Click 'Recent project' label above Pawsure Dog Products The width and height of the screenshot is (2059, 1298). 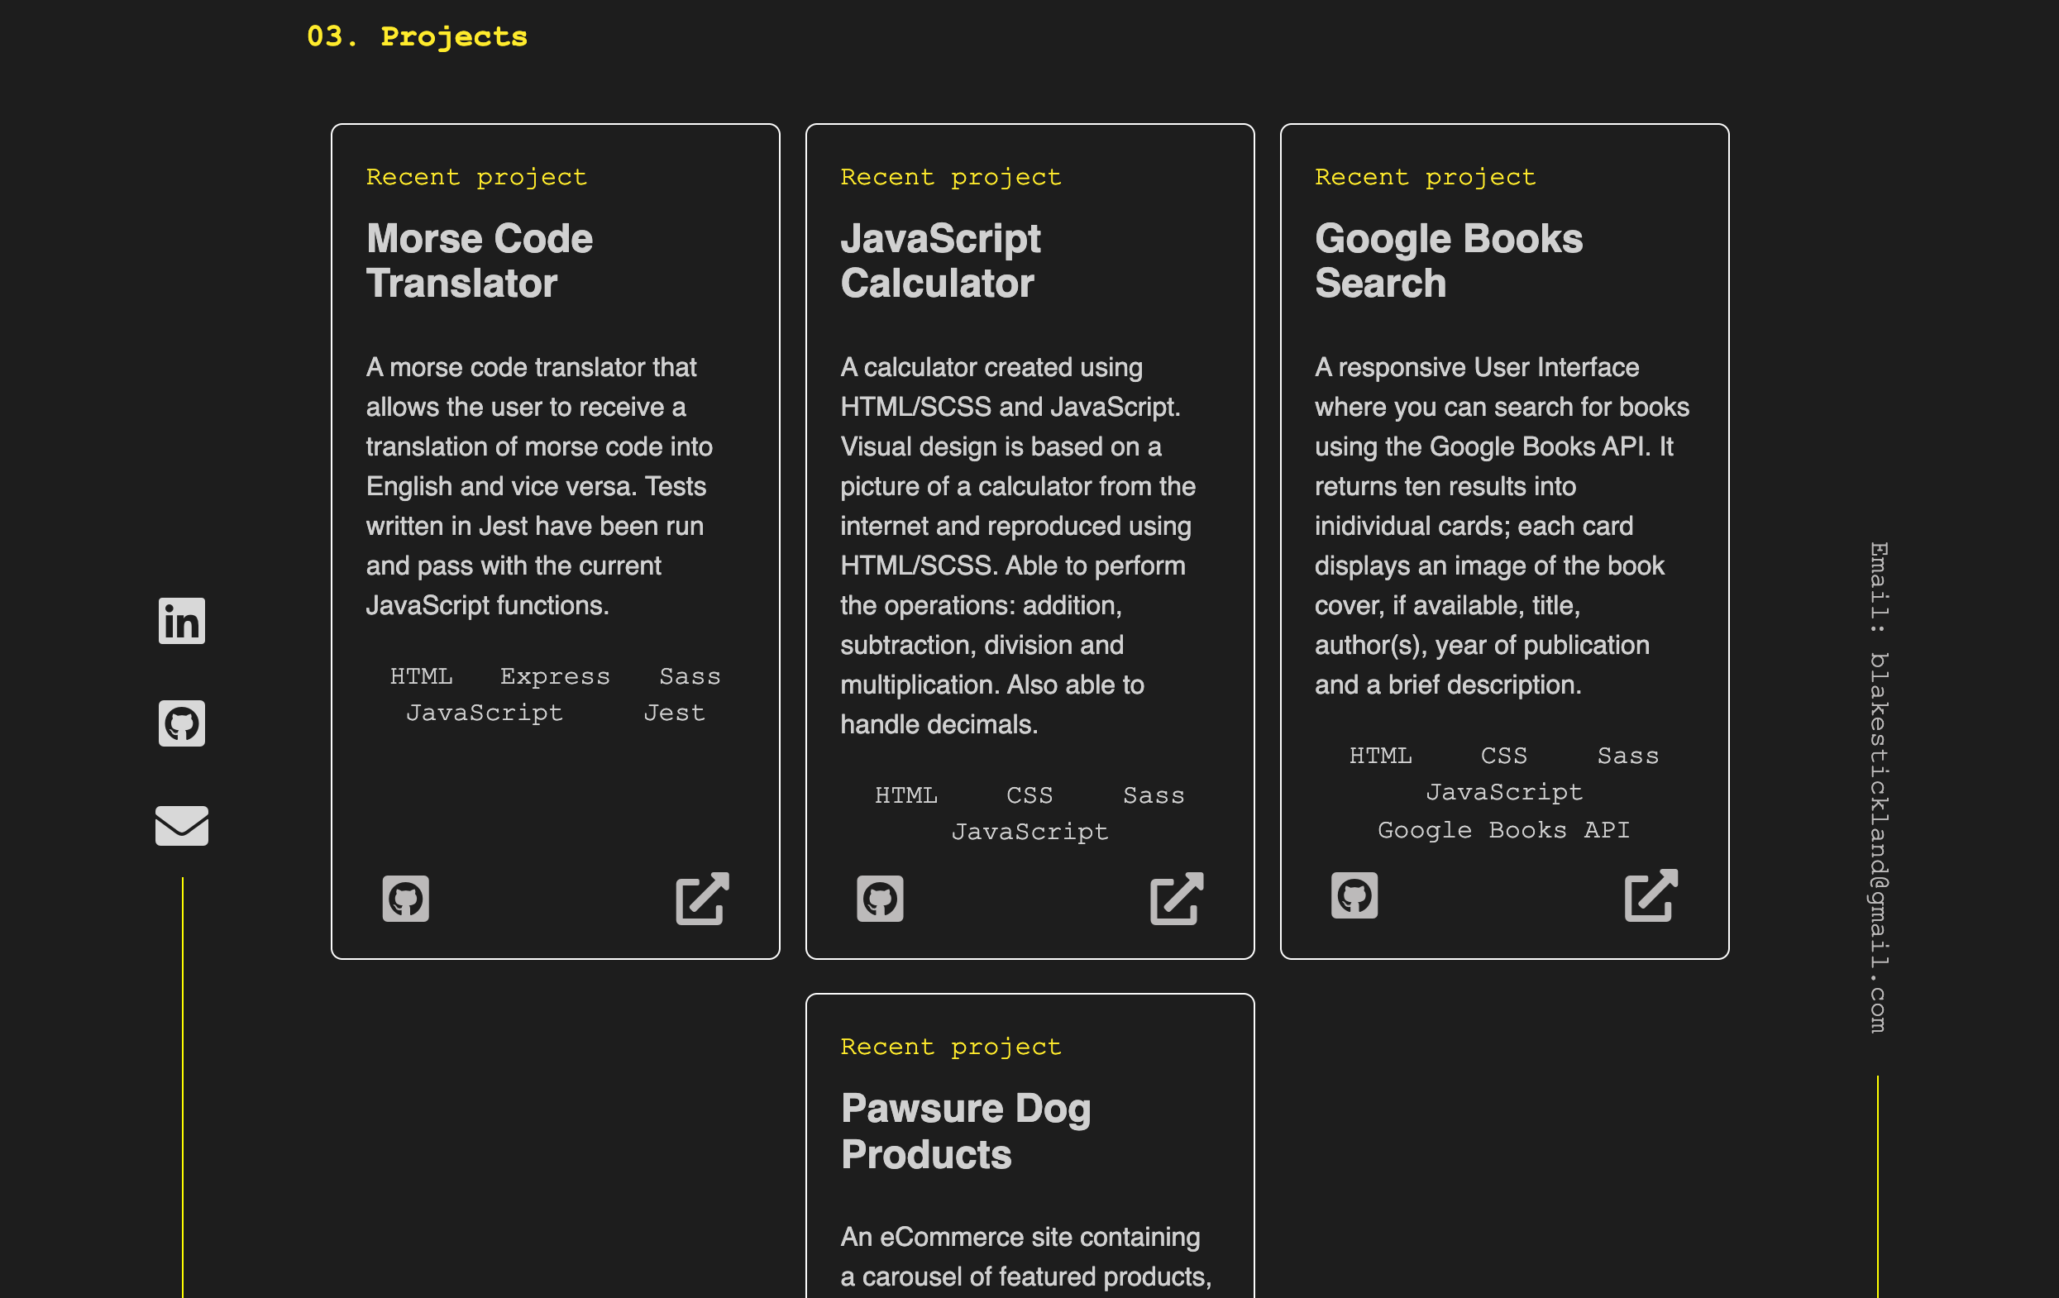[x=951, y=1047]
